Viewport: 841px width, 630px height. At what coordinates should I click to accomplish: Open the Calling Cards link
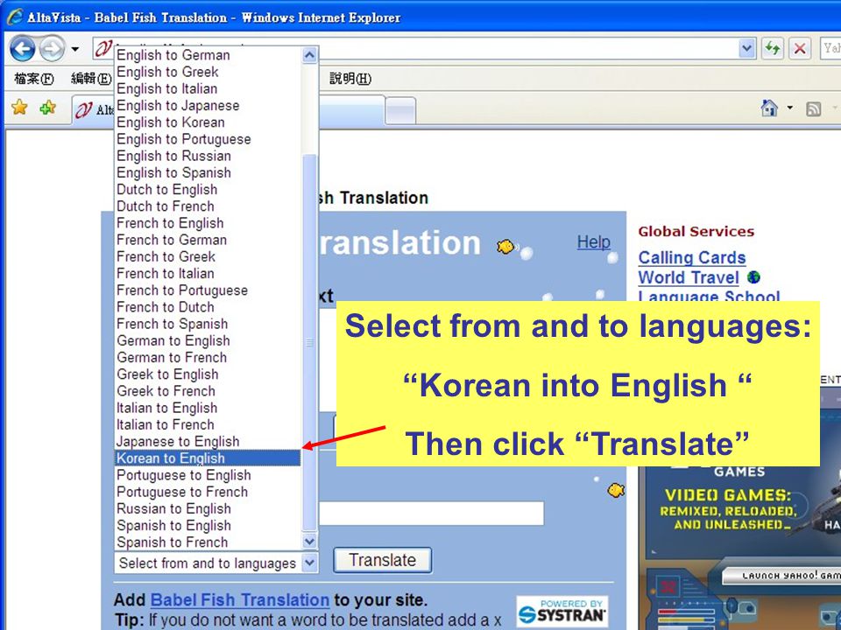692,257
